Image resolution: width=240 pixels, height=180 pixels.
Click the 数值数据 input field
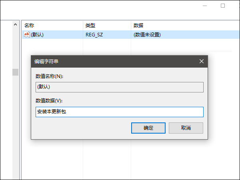pyautogui.click(x=120, y=112)
